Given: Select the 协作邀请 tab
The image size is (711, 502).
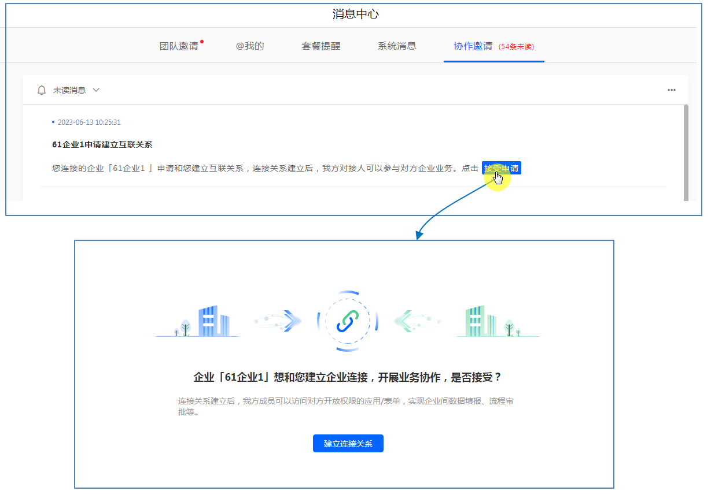Looking at the screenshot, I should (473, 46).
